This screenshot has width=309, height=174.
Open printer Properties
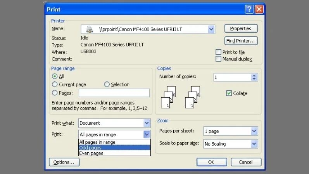click(241, 29)
